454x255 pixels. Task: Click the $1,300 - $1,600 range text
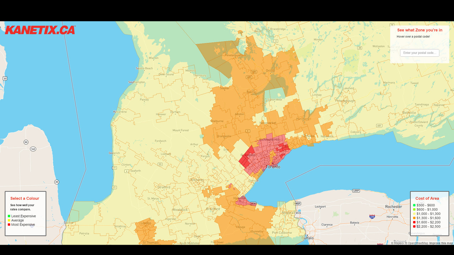coord(428,218)
